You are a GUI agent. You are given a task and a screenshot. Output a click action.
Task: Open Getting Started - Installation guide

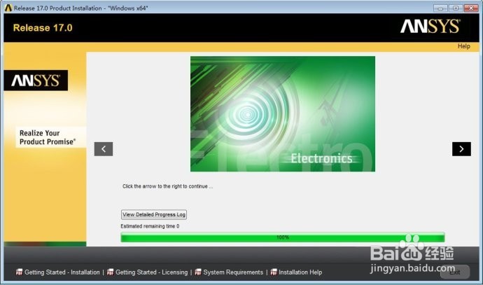[x=62, y=272]
